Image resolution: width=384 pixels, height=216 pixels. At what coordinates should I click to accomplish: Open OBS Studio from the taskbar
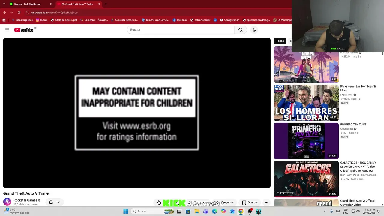250,211
